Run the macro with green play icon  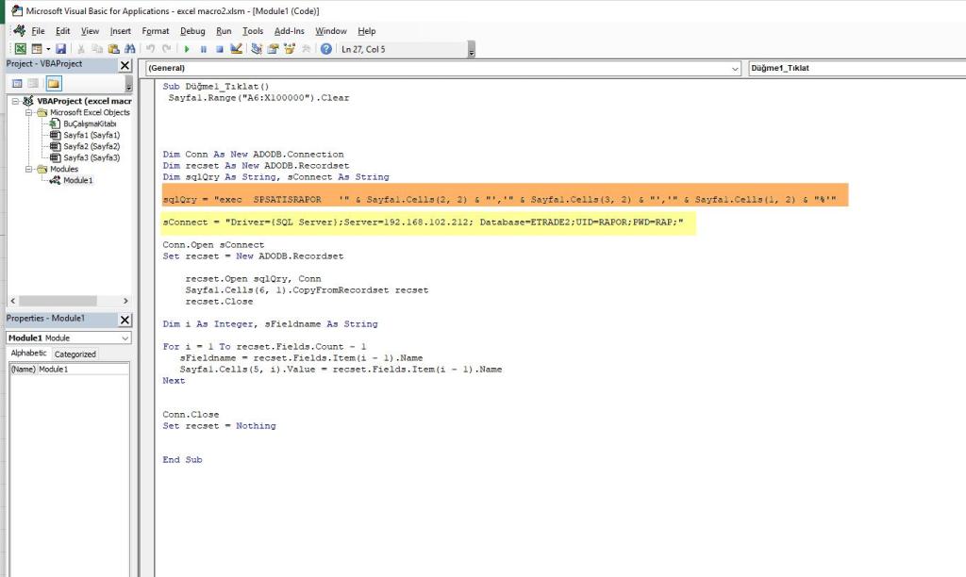point(187,49)
